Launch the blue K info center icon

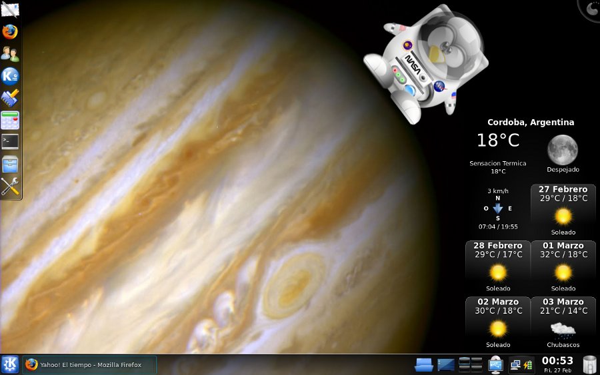(10, 76)
